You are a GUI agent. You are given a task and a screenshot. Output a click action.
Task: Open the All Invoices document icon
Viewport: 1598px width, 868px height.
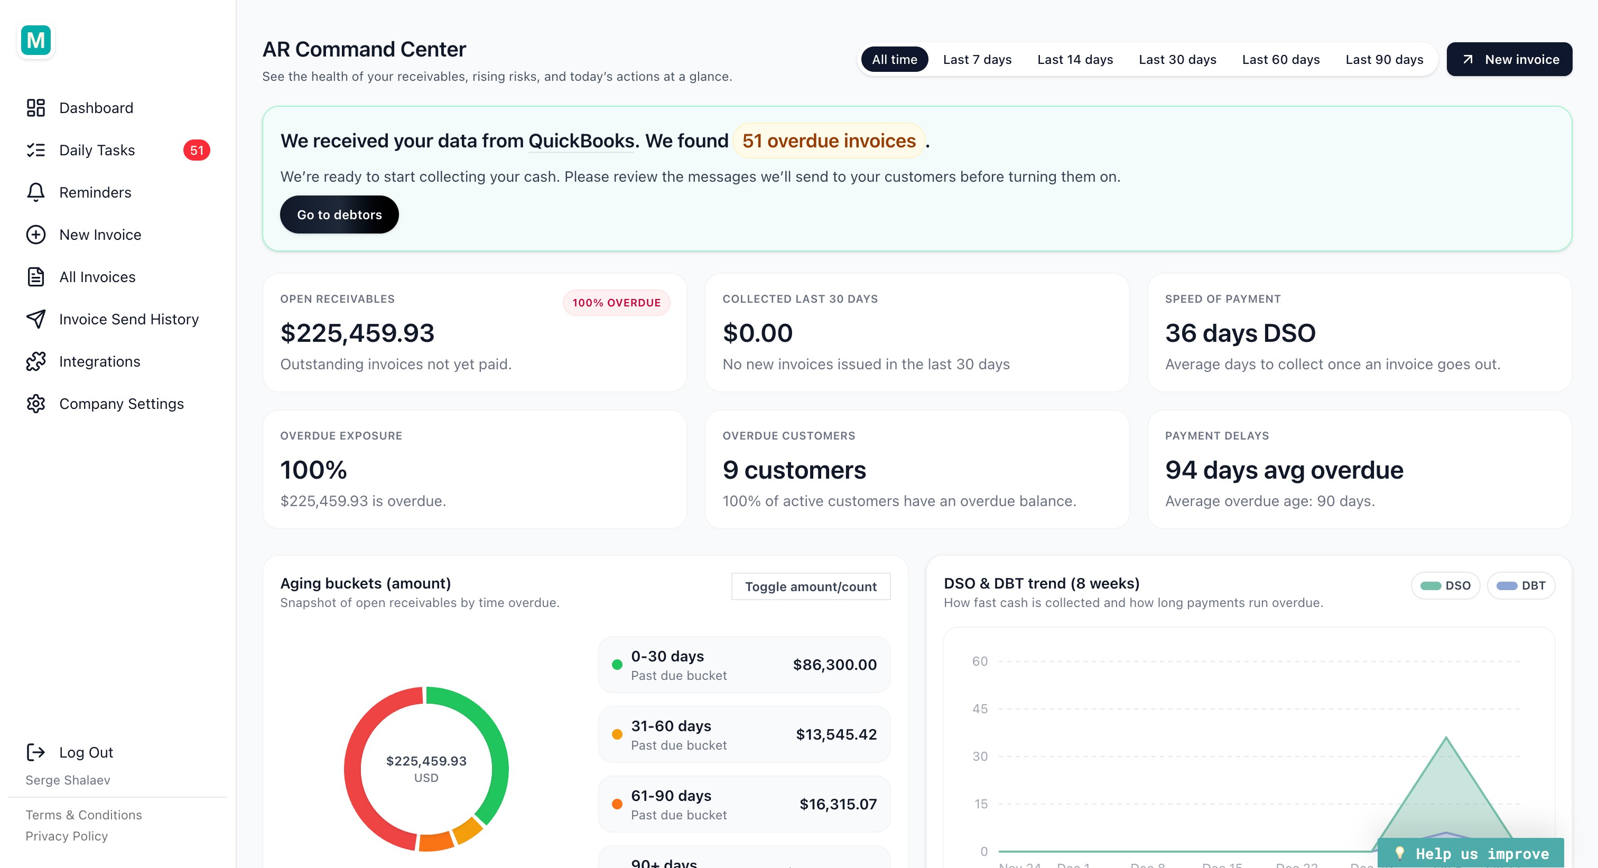click(x=36, y=276)
